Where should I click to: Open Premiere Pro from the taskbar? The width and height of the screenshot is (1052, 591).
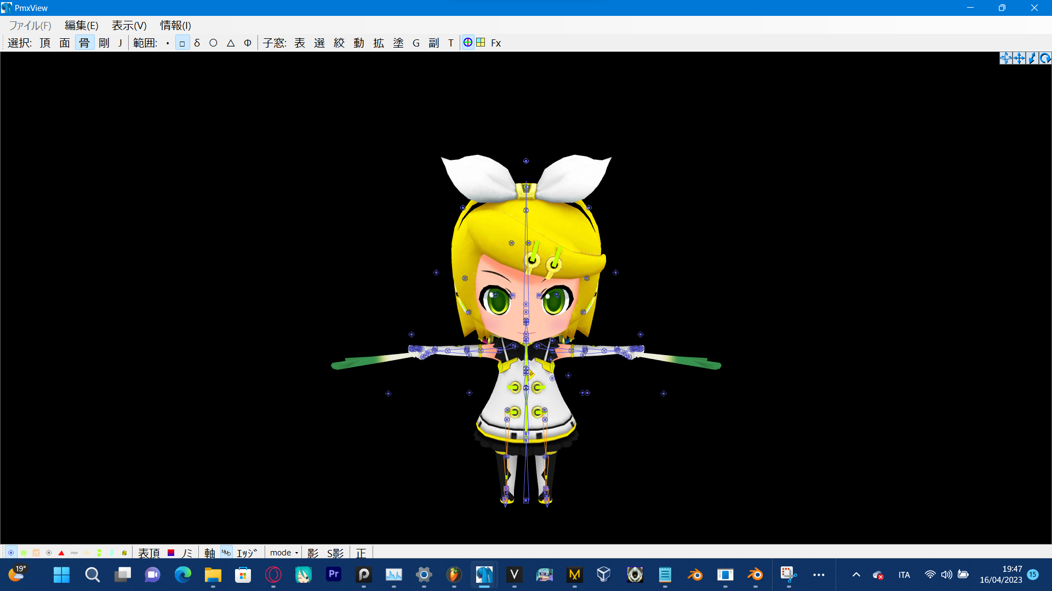[x=333, y=575]
